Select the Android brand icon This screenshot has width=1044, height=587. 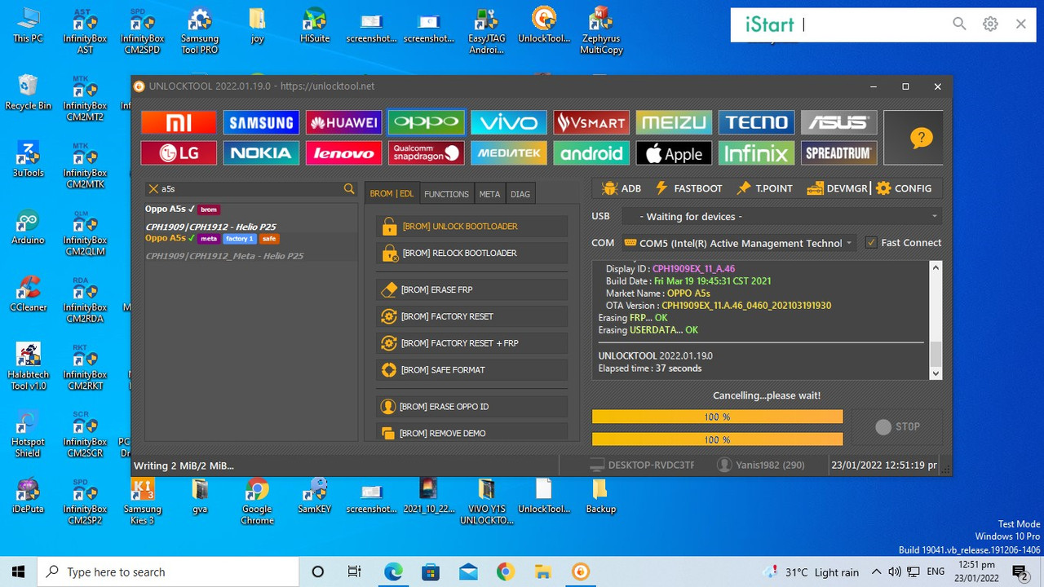[x=591, y=153]
